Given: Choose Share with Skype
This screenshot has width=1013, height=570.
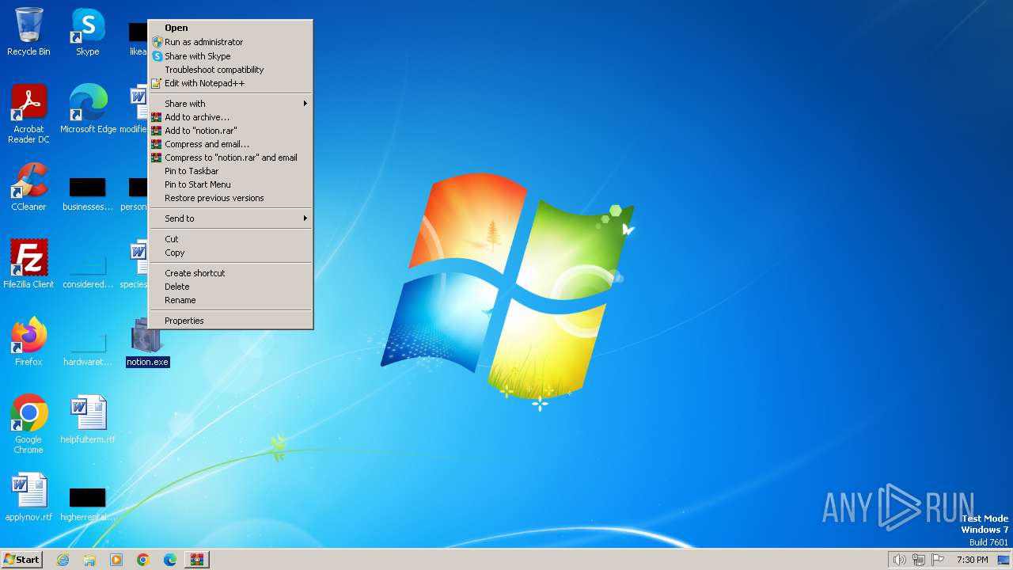Looking at the screenshot, I should click(x=230, y=56).
